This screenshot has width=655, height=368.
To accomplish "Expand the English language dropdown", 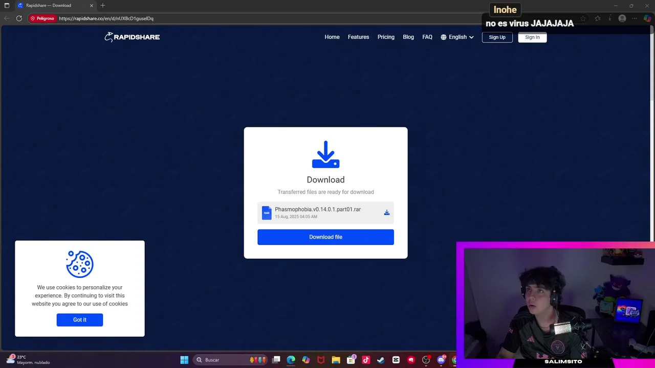I will pos(457,37).
